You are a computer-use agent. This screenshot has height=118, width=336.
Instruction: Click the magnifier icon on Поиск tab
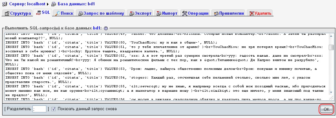(x=58, y=13)
